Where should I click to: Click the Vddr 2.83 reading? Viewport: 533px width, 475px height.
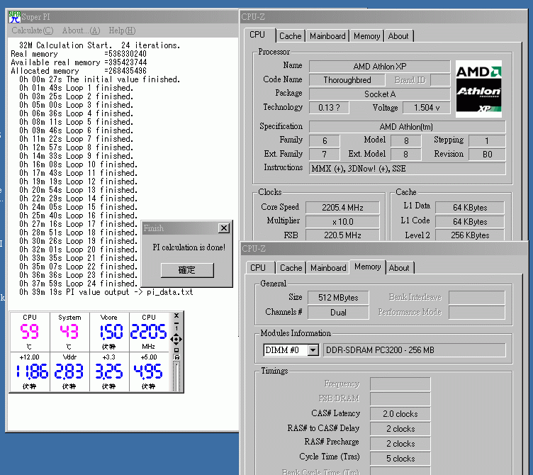pos(69,371)
